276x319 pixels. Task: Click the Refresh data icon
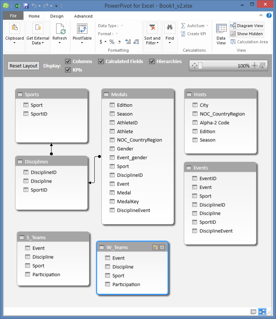59,29
